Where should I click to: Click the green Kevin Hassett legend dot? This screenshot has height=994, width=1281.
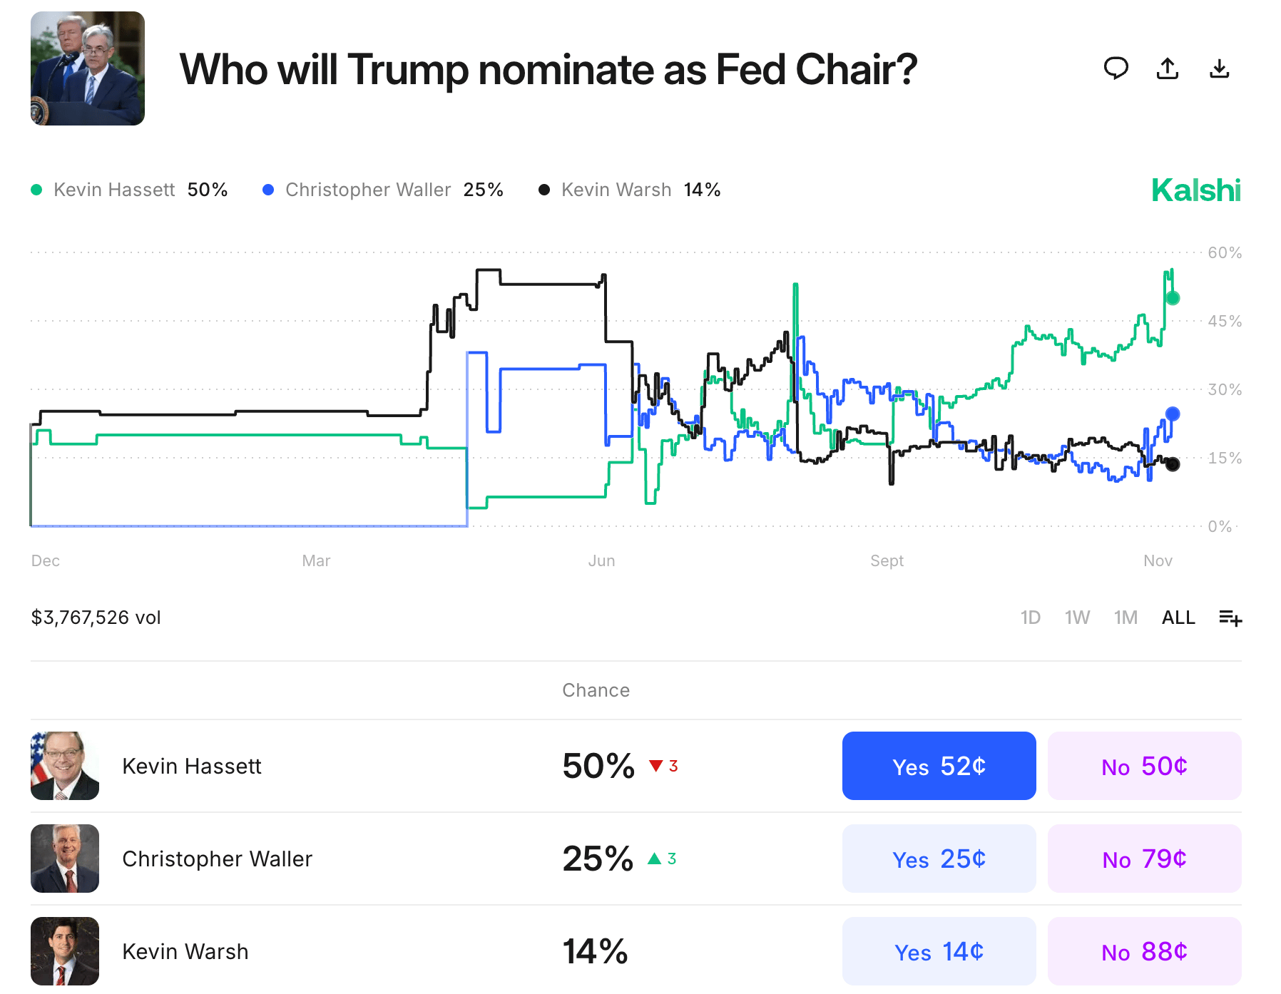37,190
